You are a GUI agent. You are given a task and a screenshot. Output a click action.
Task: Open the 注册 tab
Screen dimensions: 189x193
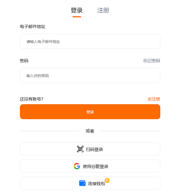[103, 10]
